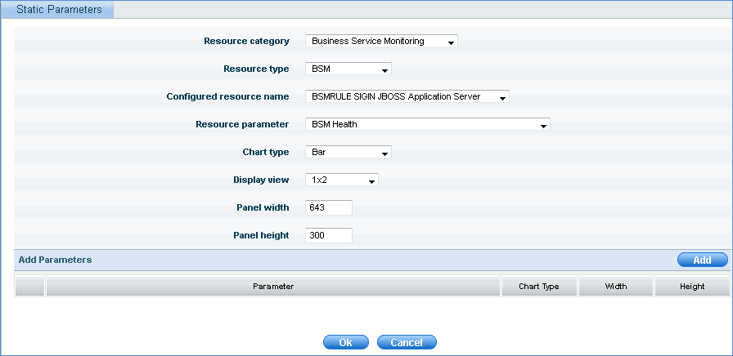The image size is (733, 356).
Task: Click the Chart Type column header
Action: (539, 287)
